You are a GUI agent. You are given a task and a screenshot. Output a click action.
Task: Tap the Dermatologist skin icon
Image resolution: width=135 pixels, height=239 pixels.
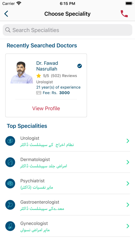coord(10,162)
